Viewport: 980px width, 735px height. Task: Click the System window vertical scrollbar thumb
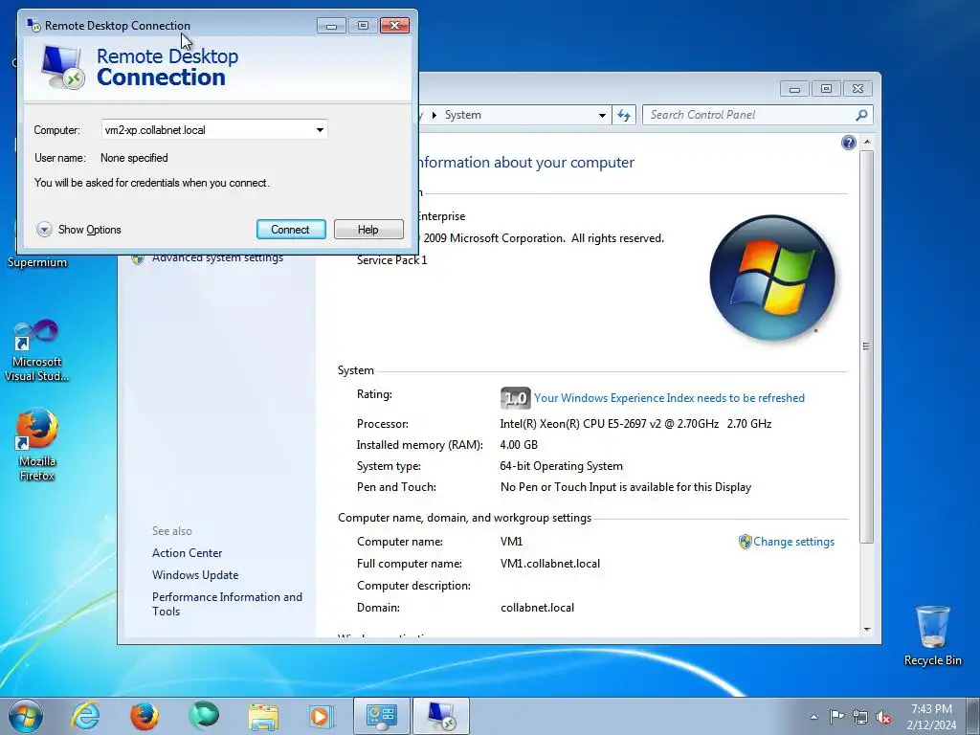(x=867, y=345)
